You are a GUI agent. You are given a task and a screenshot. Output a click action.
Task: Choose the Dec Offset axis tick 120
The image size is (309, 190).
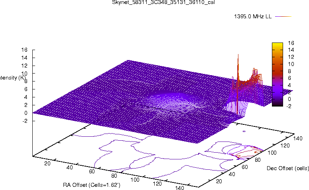(x=285, y=145)
